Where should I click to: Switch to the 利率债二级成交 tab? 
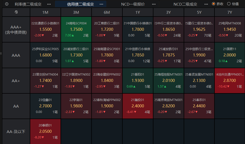pyautogui.click(x=28, y=4)
